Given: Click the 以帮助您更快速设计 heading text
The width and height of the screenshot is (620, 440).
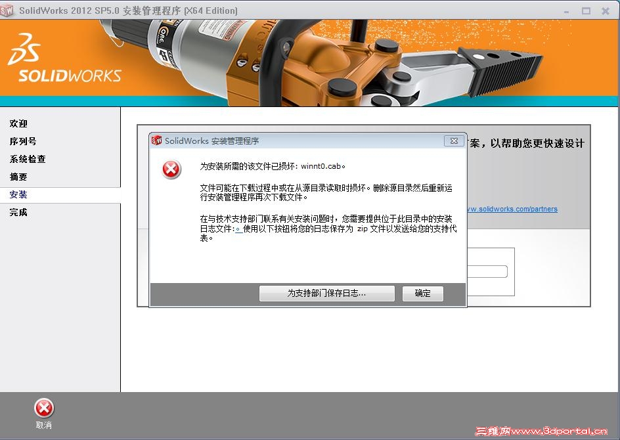Looking at the screenshot, I should [537, 143].
